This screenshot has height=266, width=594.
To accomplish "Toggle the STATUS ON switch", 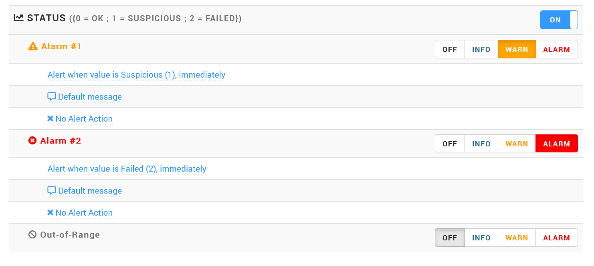I will coord(559,20).
